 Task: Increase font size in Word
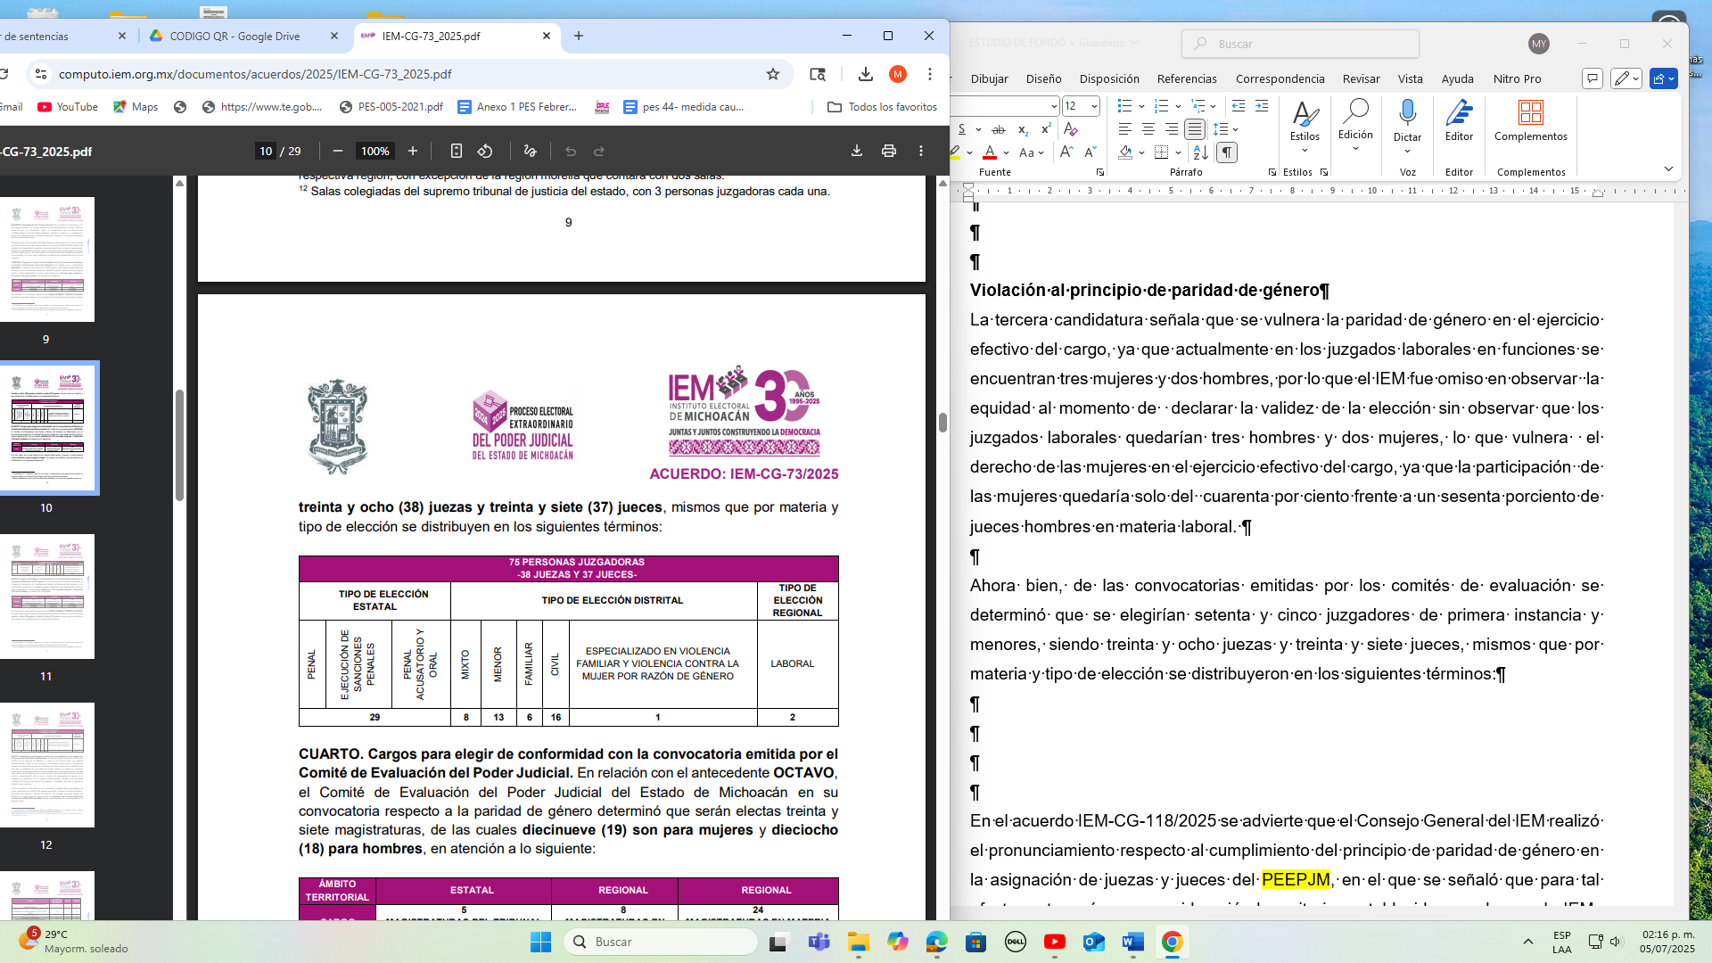click(x=1066, y=152)
